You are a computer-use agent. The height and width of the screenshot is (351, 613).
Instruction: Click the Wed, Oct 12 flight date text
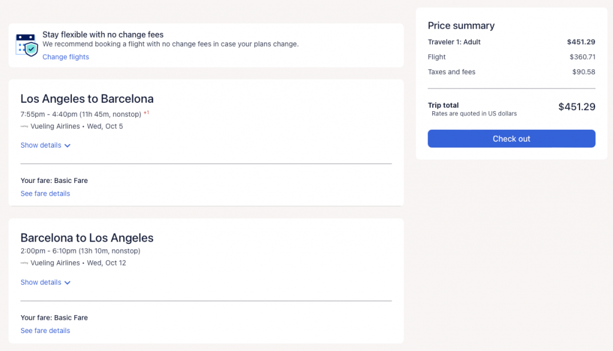[107, 263]
